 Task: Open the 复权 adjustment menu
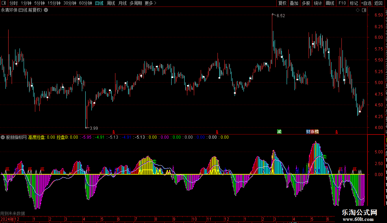(282, 3)
